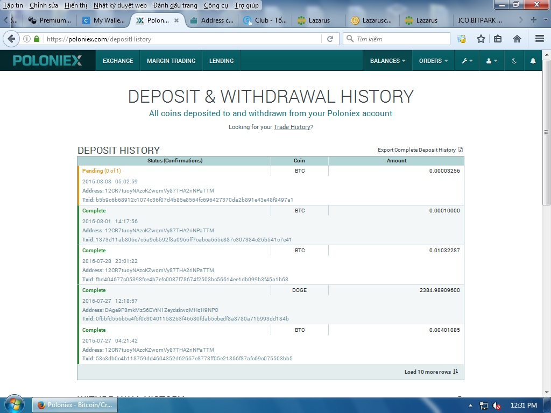Open the LENDING page
This screenshot has width=551, height=413.
pos(221,61)
